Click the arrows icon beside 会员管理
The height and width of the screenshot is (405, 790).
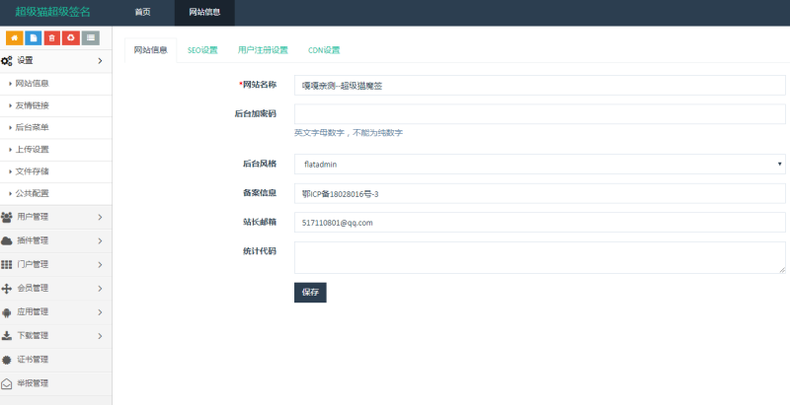point(7,289)
